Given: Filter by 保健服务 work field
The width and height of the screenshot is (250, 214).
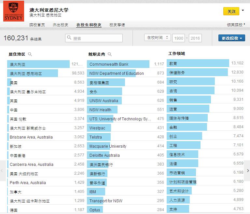Looking at the screenshot, I should click(205, 72).
